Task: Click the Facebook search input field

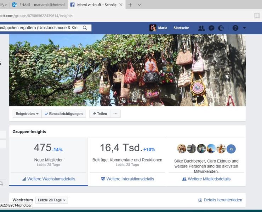Action: (40, 28)
